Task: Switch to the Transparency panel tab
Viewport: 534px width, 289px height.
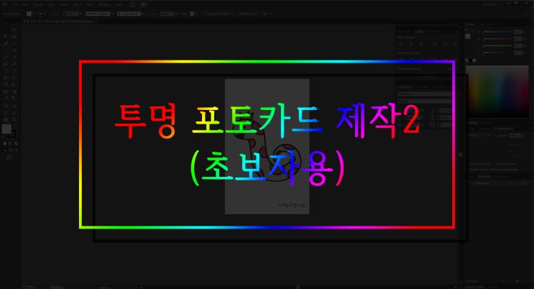Action: click(504, 129)
